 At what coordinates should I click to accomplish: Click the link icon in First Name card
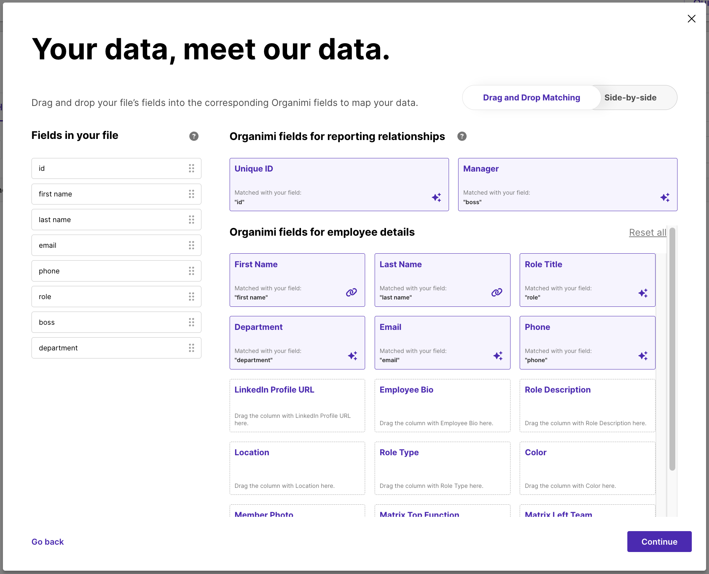coord(352,292)
